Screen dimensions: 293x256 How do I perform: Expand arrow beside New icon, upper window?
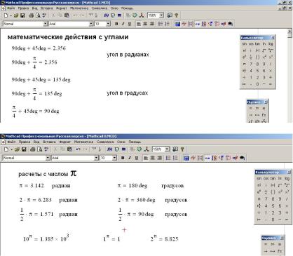point(11,16)
